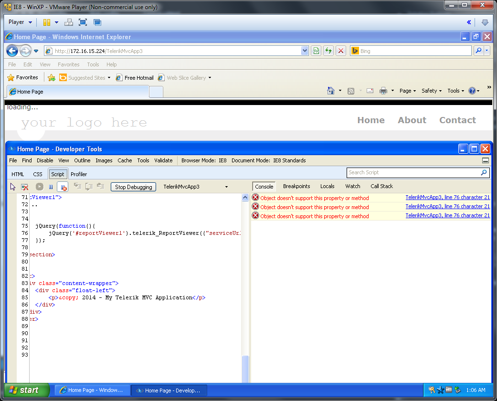The height and width of the screenshot is (401, 497).
Task: Enter VMware full screen mode
Action: tap(83, 22)
